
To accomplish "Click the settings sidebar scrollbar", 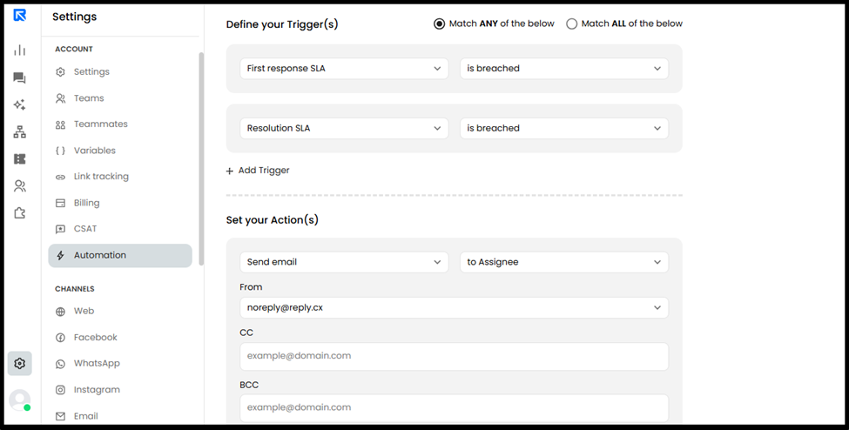I will click(201, 158).
